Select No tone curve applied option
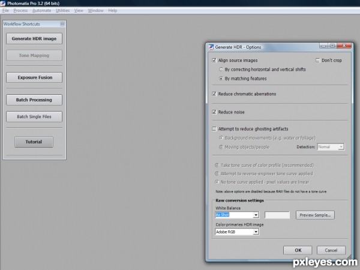 pyautogui.click(x=217, y=182)
